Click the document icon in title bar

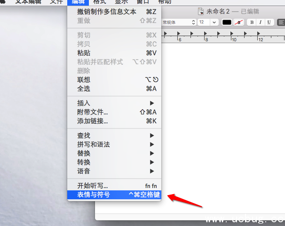point(201,11)
